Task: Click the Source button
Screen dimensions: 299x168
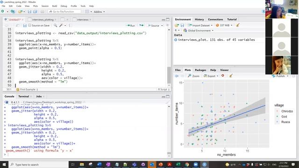Action: [x=154, y=25]
